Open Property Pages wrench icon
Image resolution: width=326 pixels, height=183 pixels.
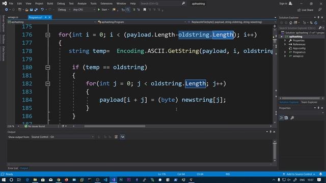[x=292, y=118]
